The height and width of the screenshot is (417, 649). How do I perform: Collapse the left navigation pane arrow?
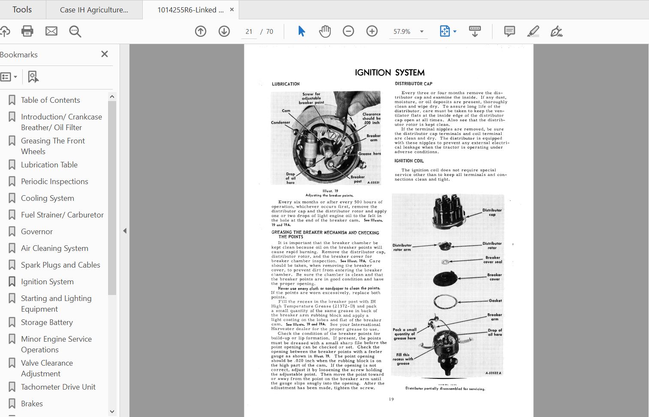(125, 231)
